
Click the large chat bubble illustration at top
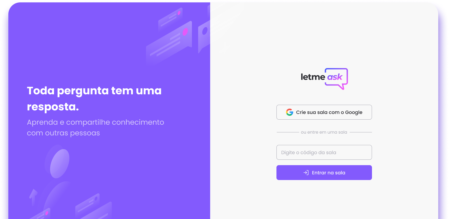point(169,42)
